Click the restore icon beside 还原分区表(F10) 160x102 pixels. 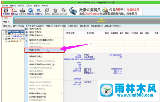pyautogui.click(x=26, y=36)
